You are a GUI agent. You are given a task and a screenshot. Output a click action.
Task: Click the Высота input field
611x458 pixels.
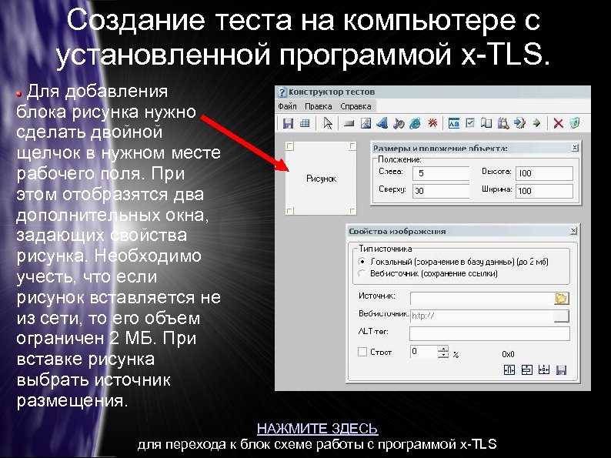pos(544,173)
